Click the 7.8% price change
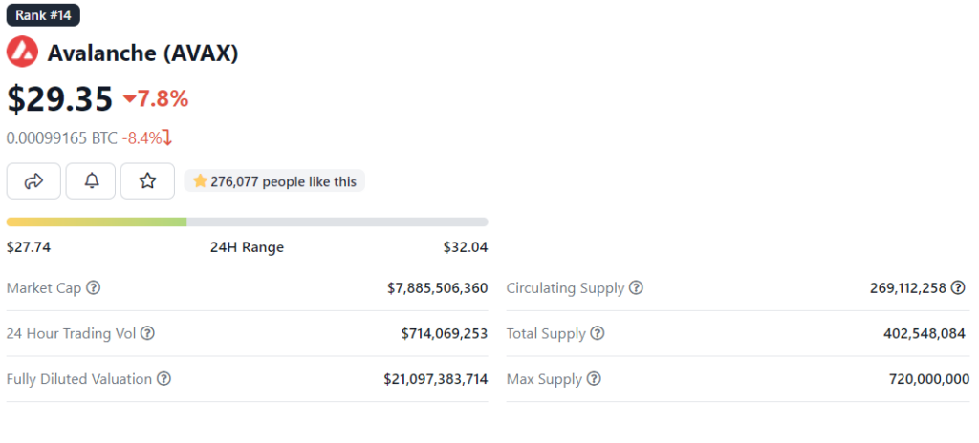The height and width of the screenshot is (443, 979). (x=163, y=98)
